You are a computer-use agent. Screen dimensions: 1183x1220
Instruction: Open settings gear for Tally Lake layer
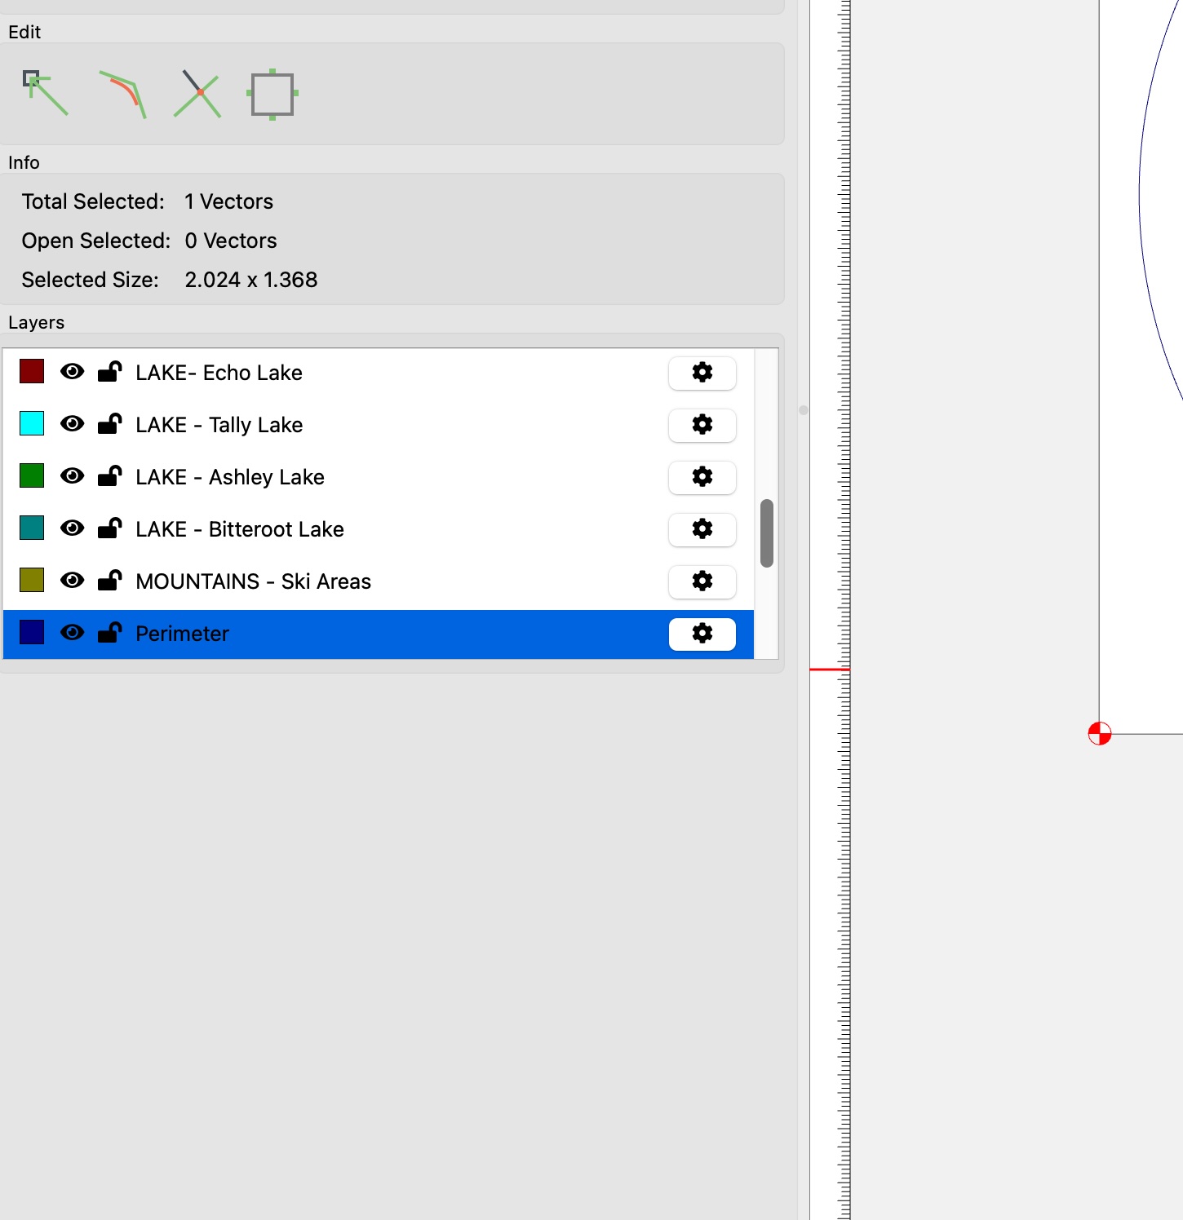(x=702, y=425)
